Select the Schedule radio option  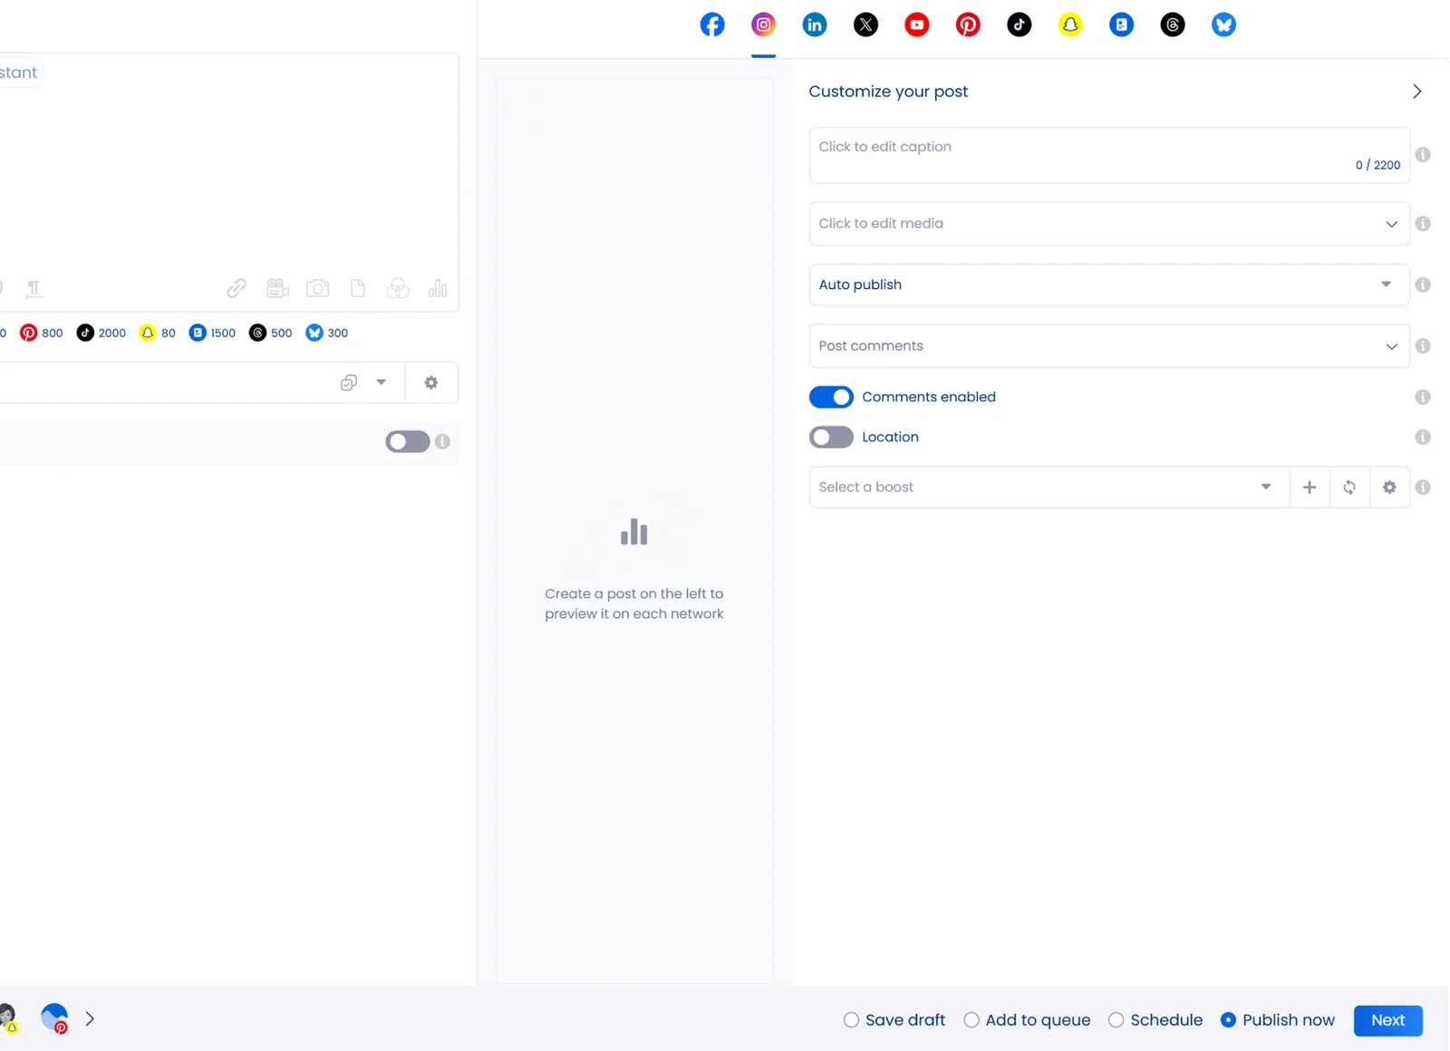(x=1116, y=1020)
